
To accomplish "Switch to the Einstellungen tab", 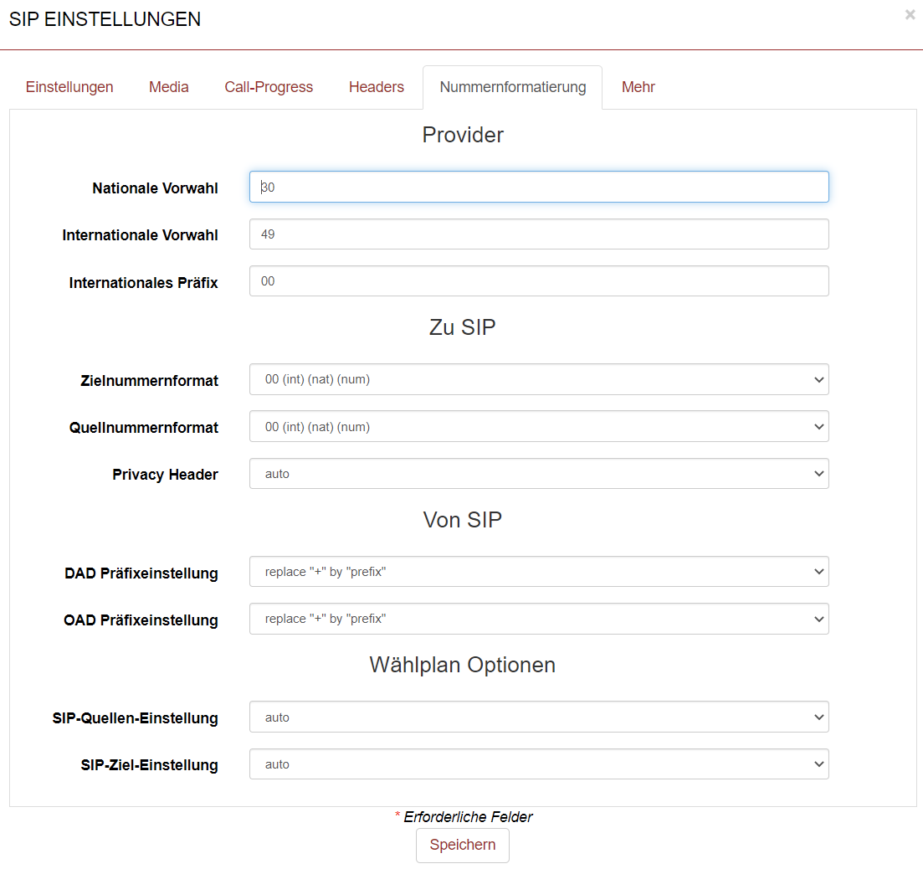I will (x=69, y=87).
